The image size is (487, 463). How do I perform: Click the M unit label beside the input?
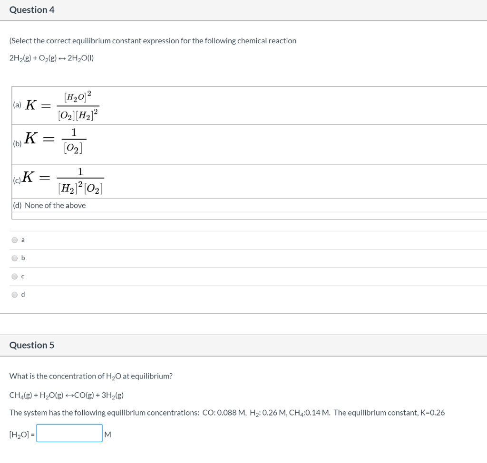(108, 434)
